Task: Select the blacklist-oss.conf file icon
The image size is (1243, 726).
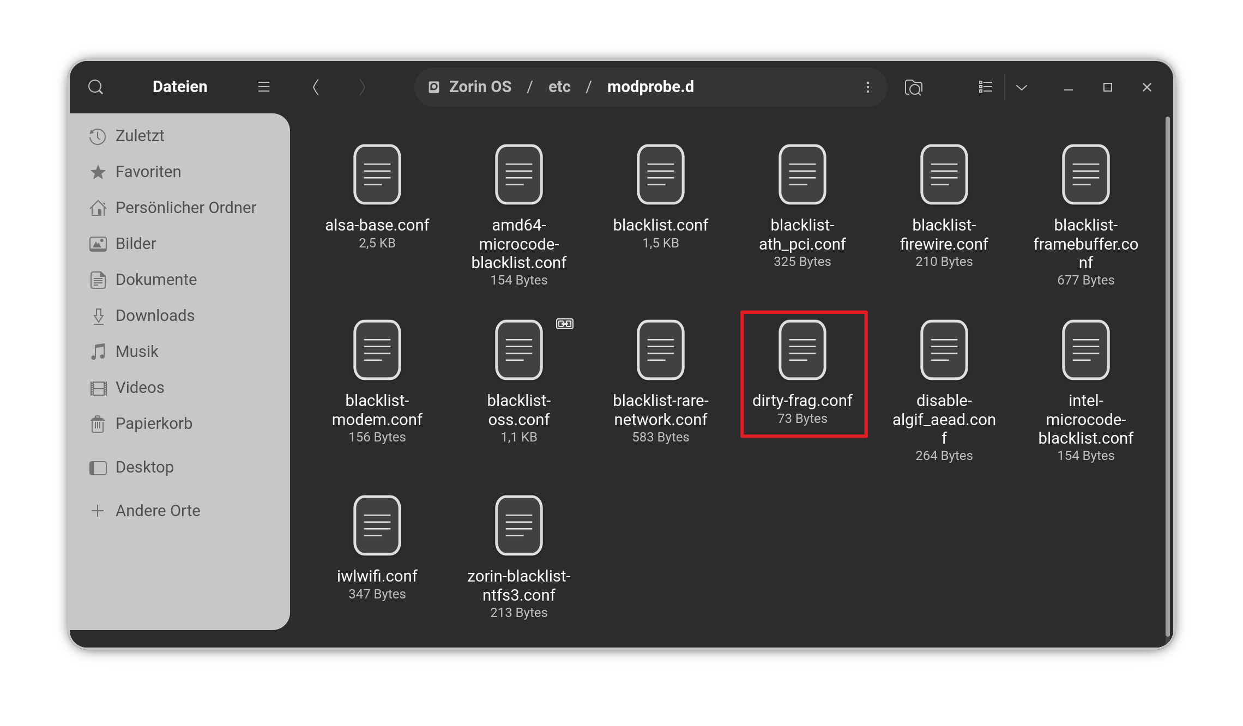Action: 519,350
